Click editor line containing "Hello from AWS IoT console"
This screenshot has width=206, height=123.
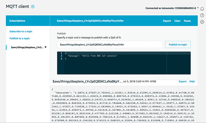[x=92, y=56]
